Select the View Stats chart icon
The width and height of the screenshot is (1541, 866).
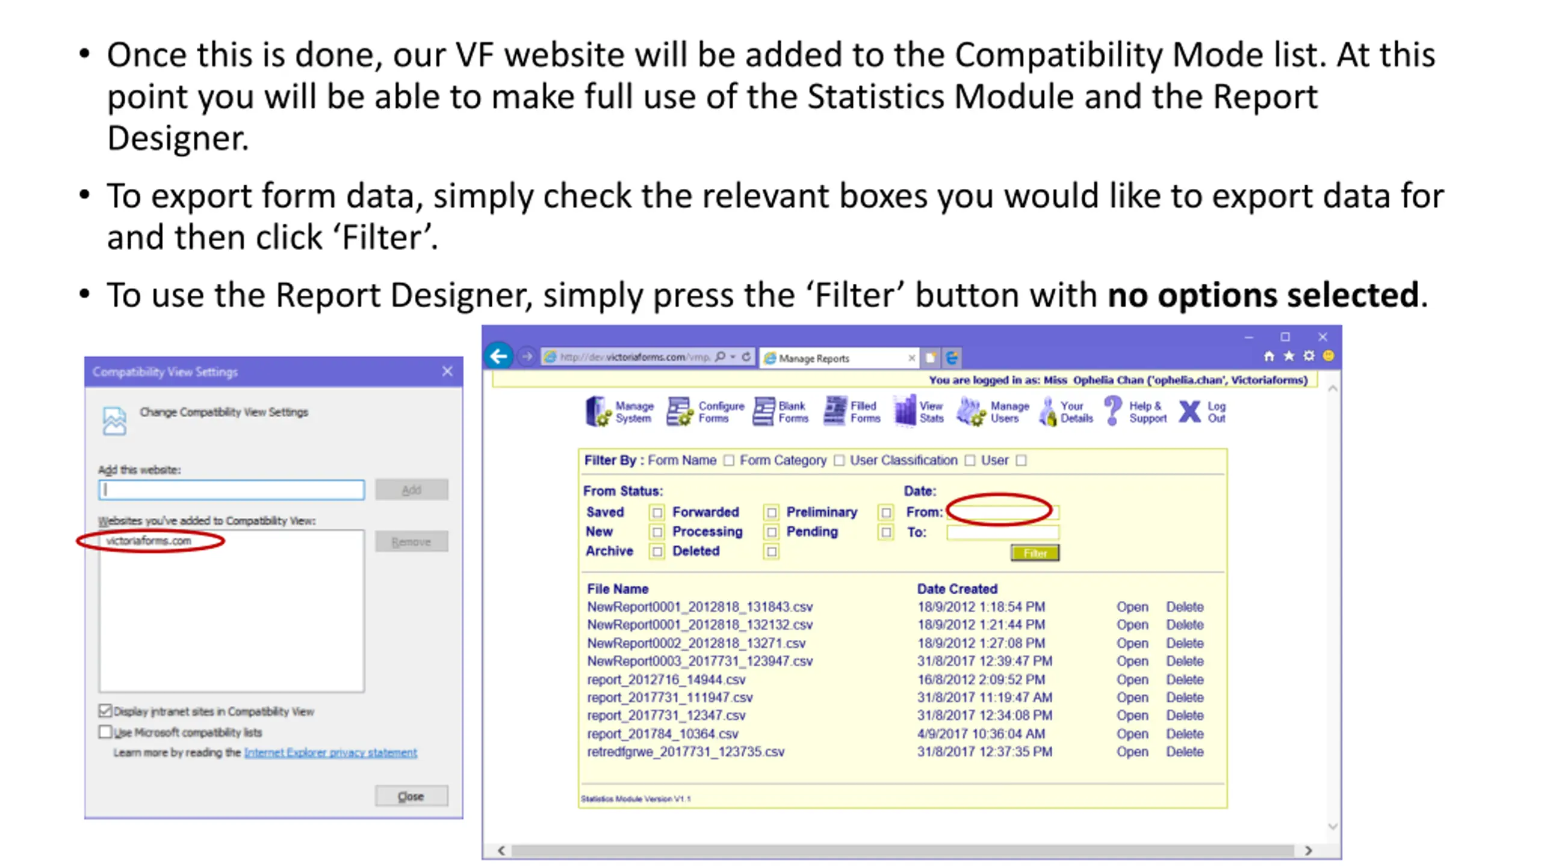coord(905,411)
